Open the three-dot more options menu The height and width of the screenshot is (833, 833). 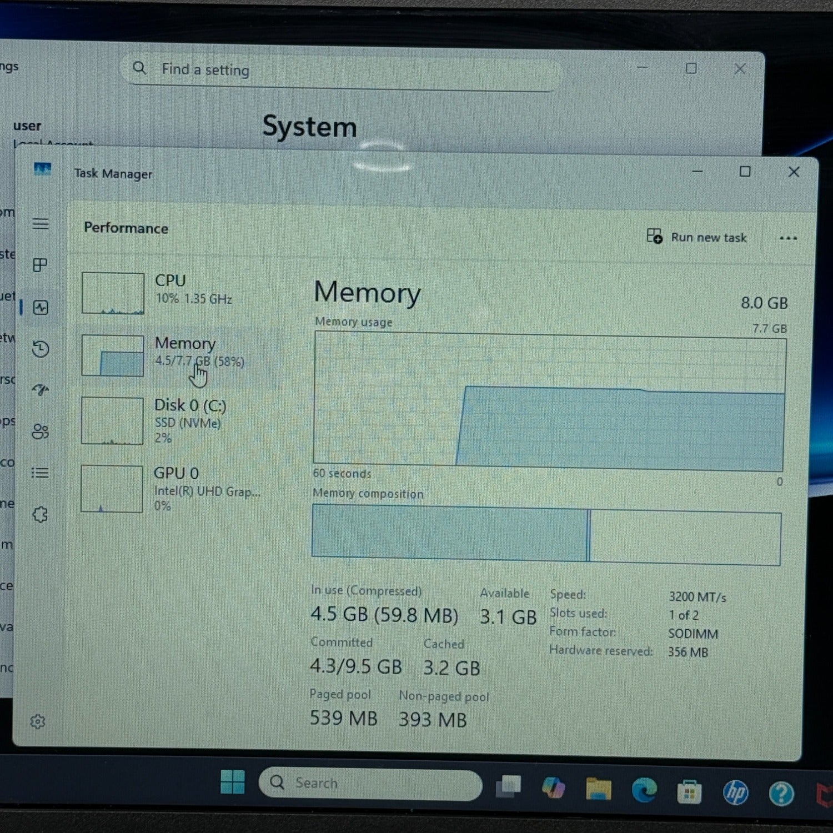pyautogui.click(x=788, y=238)
